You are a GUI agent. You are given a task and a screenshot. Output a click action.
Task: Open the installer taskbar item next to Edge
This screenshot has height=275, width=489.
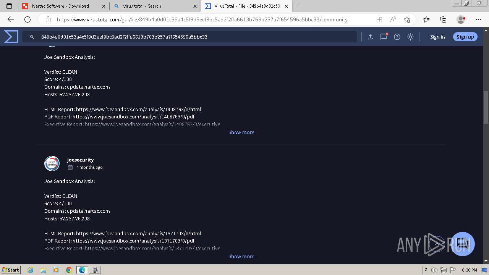coord(96,270)
